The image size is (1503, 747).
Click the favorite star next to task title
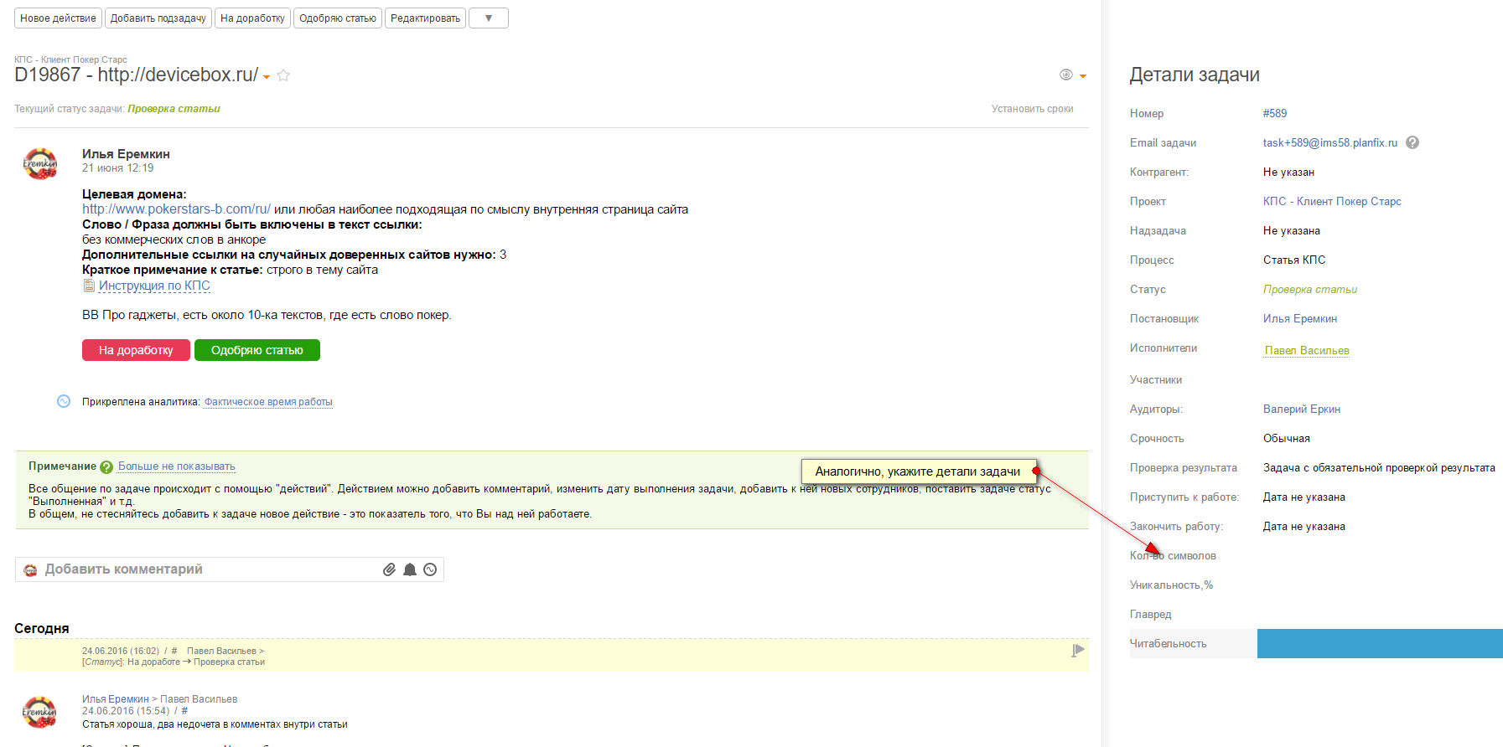[x=283, y=75]
